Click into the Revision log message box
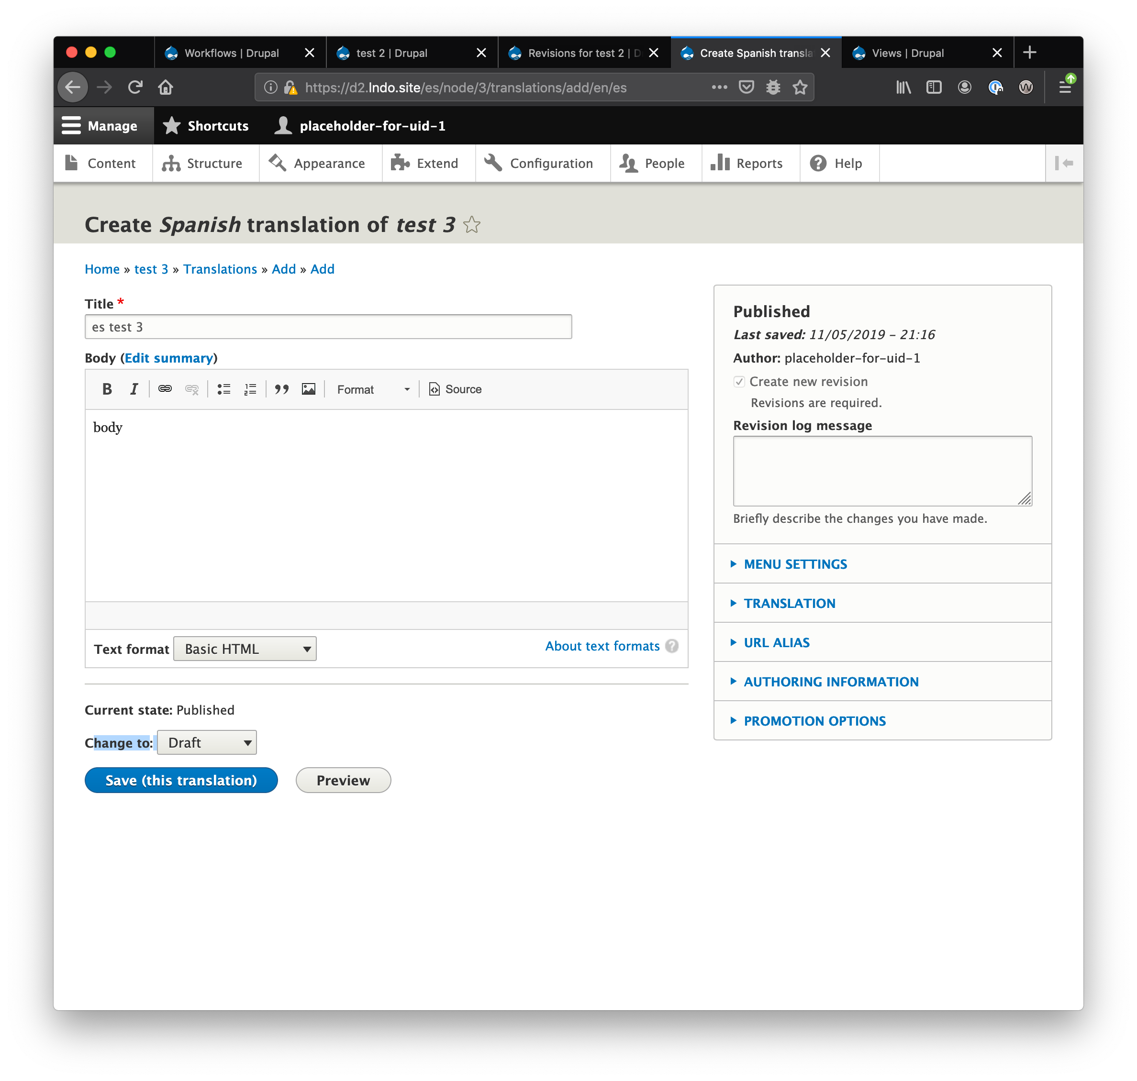 click(881, 471)
